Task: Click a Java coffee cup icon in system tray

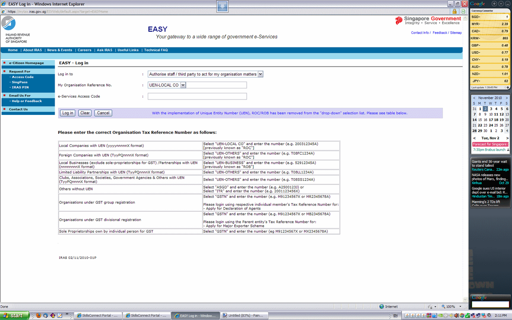Action: tap(407, 316)
